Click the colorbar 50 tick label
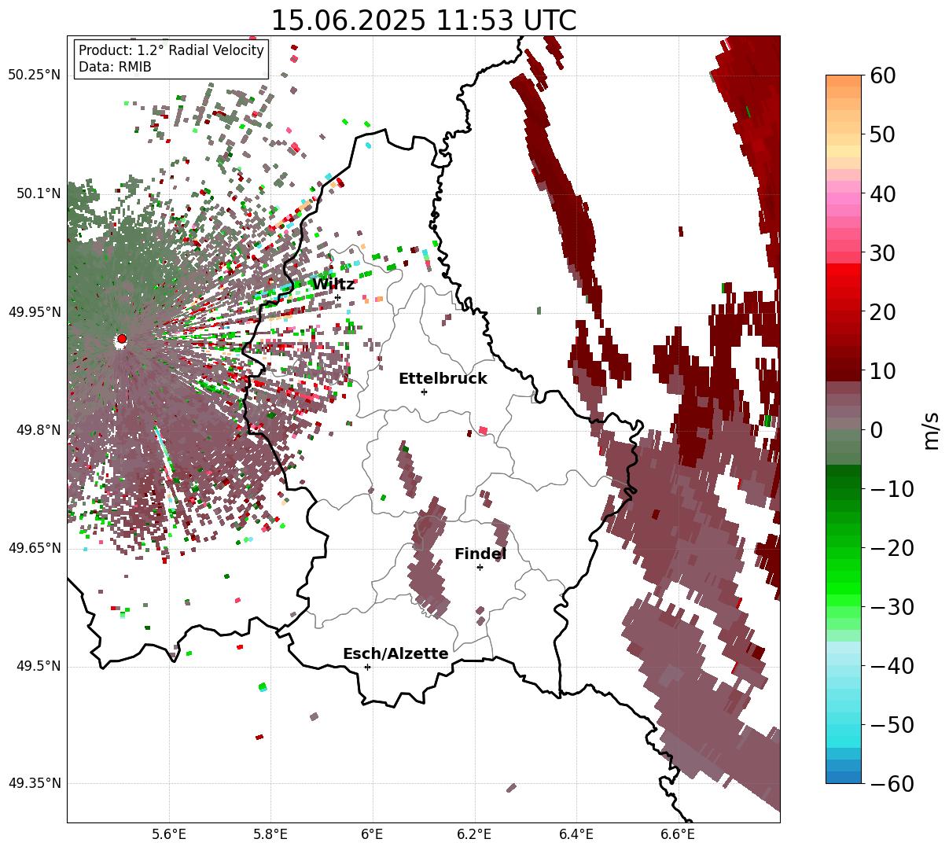This screenshot has height=850, width=949. (x=882, y=134)
